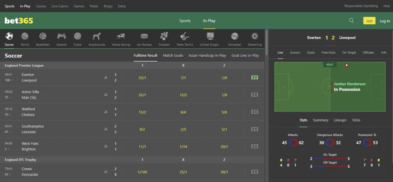Click the pitch icon for Watford v Chelsea

[255, 112]
